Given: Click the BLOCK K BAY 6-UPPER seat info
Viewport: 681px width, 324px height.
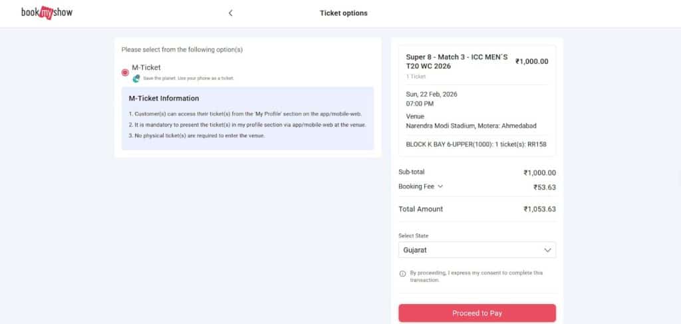Looking at the screenshot, I should [x=476, y=144].
